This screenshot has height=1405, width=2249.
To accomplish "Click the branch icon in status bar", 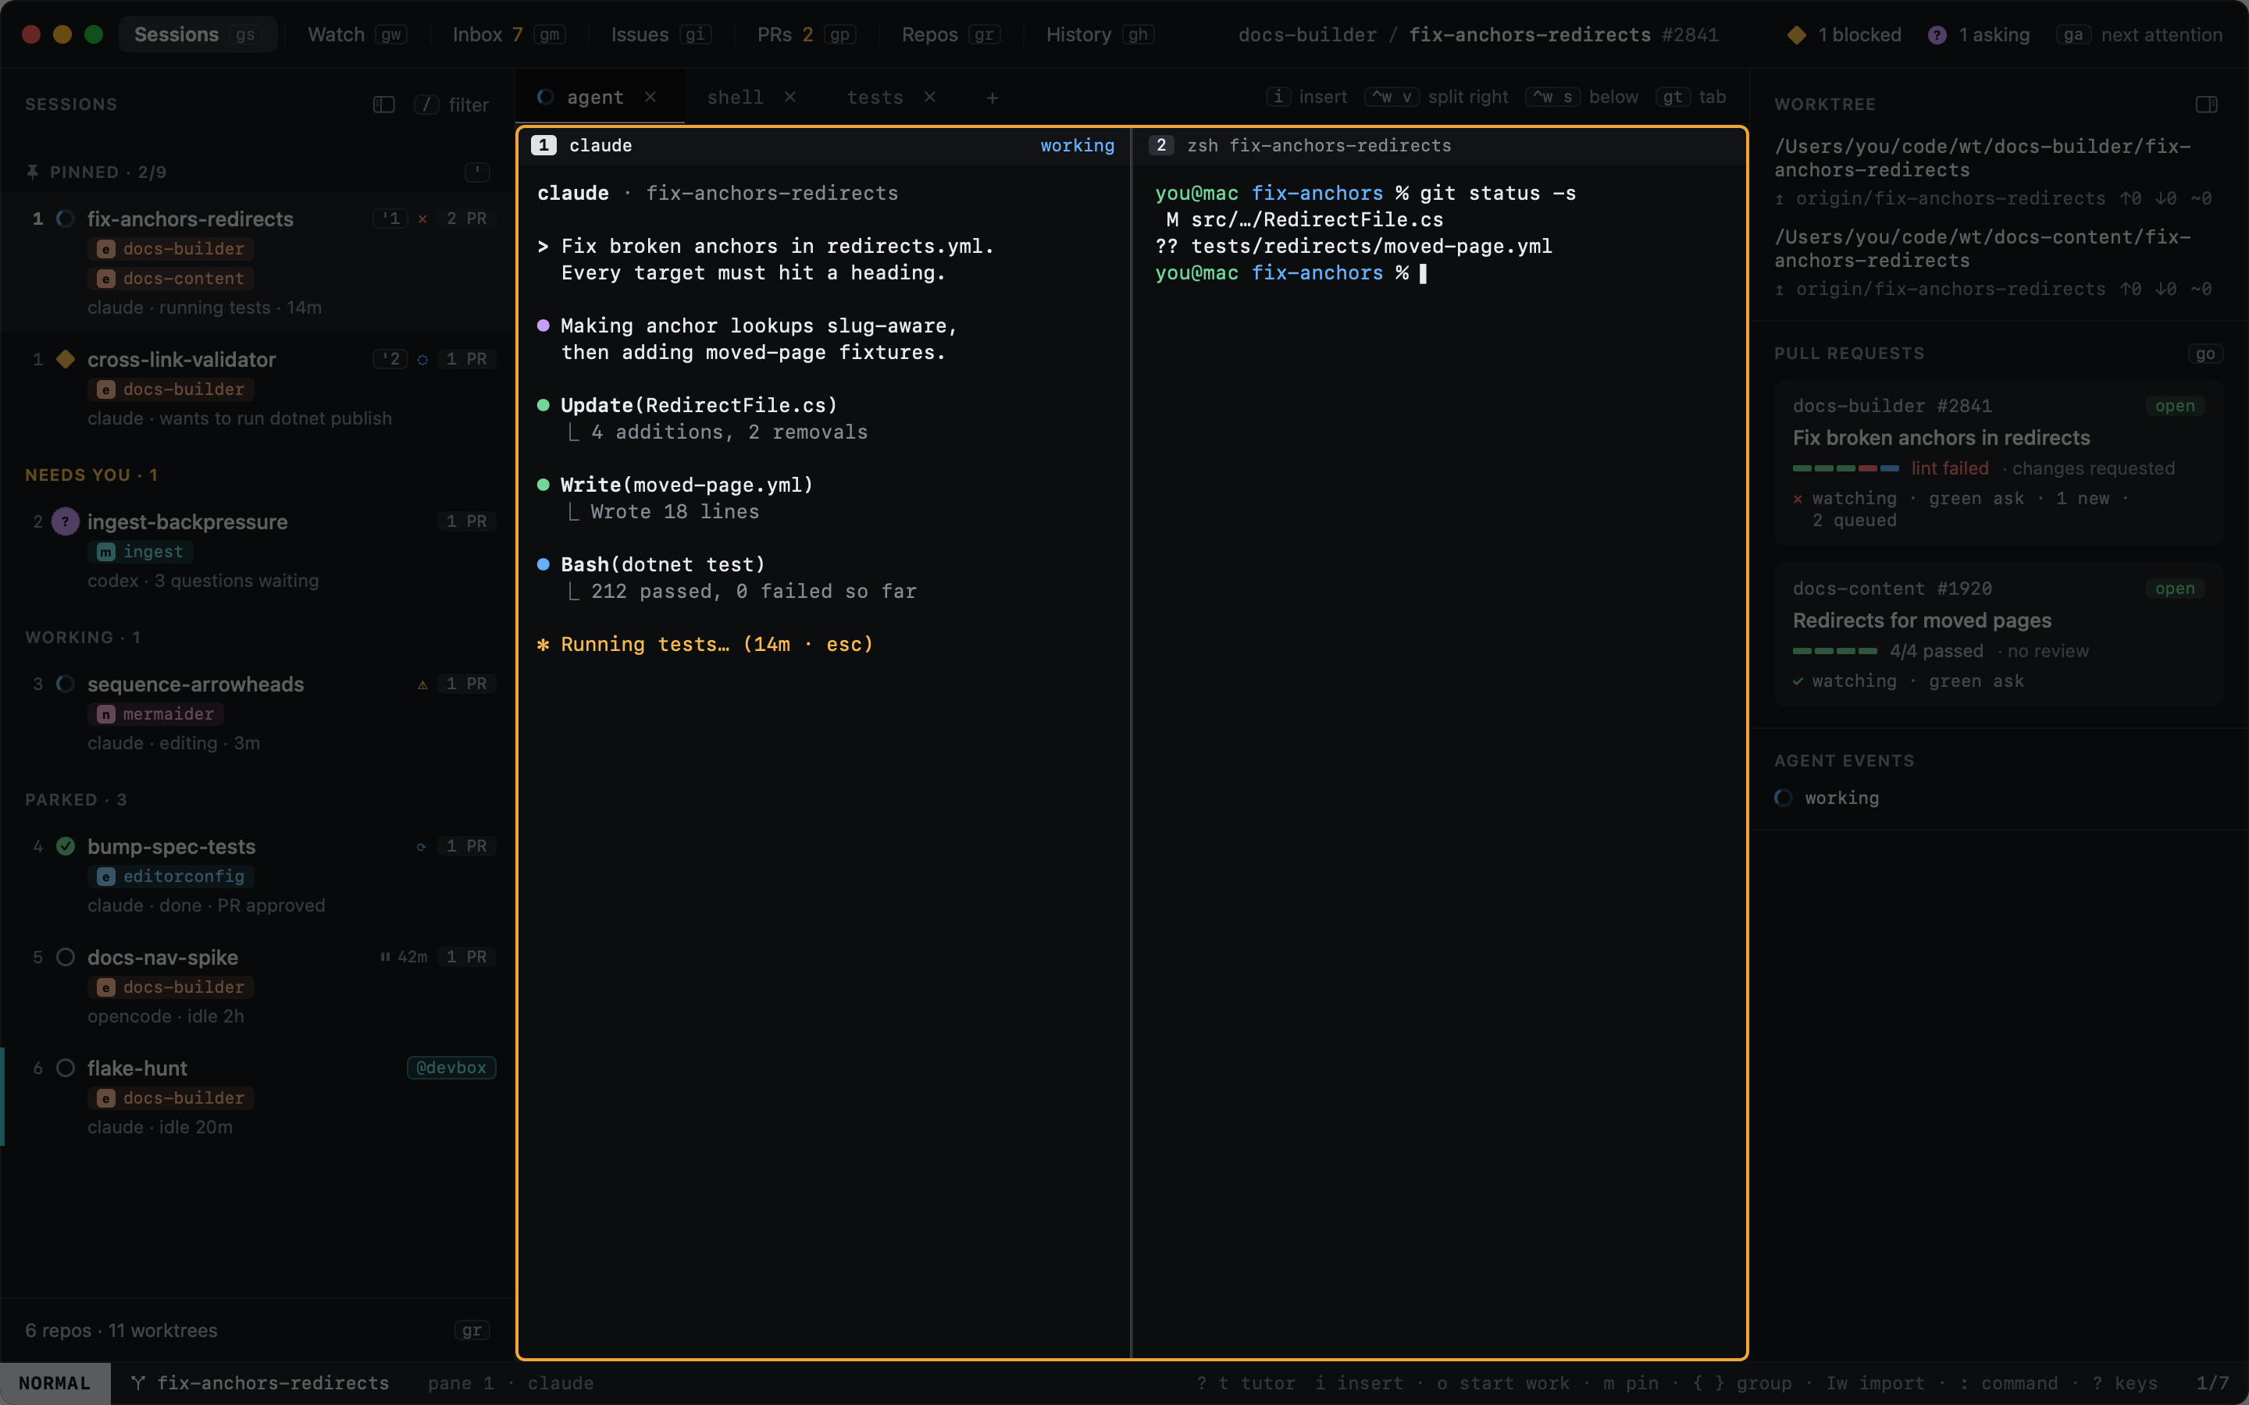I will tap(137, 1382).
